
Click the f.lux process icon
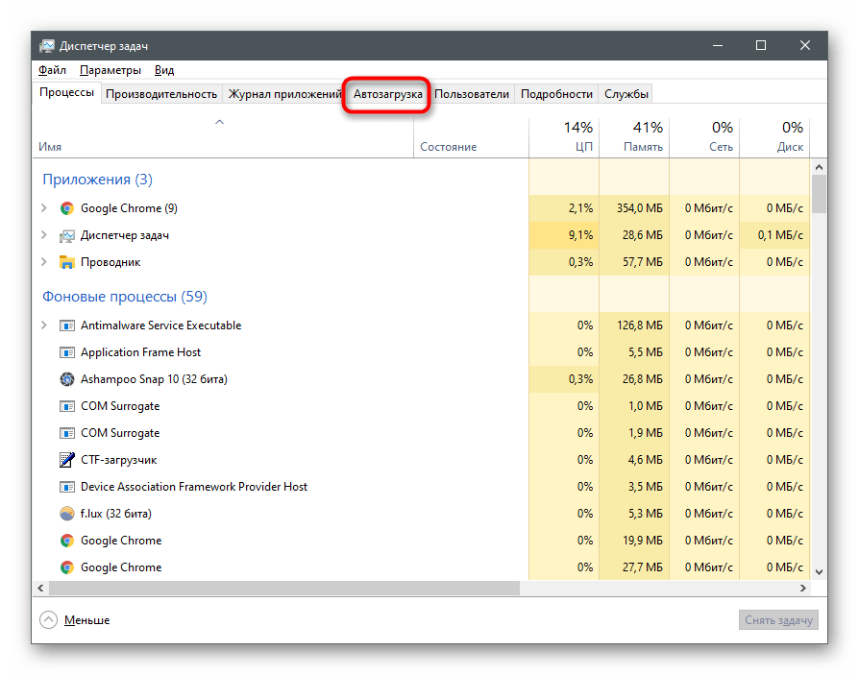coord(66,514)
